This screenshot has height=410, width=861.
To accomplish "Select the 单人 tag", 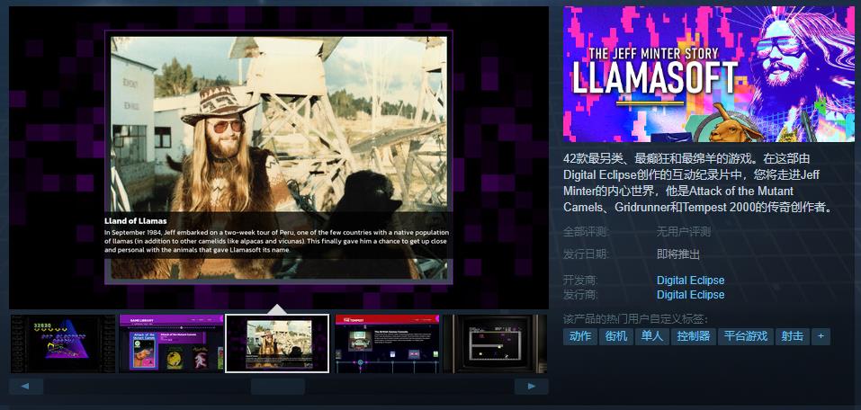I will [x=652, y=336].
